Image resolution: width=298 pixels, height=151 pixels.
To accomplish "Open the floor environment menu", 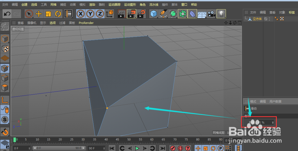I will click(x=202, y=14).
